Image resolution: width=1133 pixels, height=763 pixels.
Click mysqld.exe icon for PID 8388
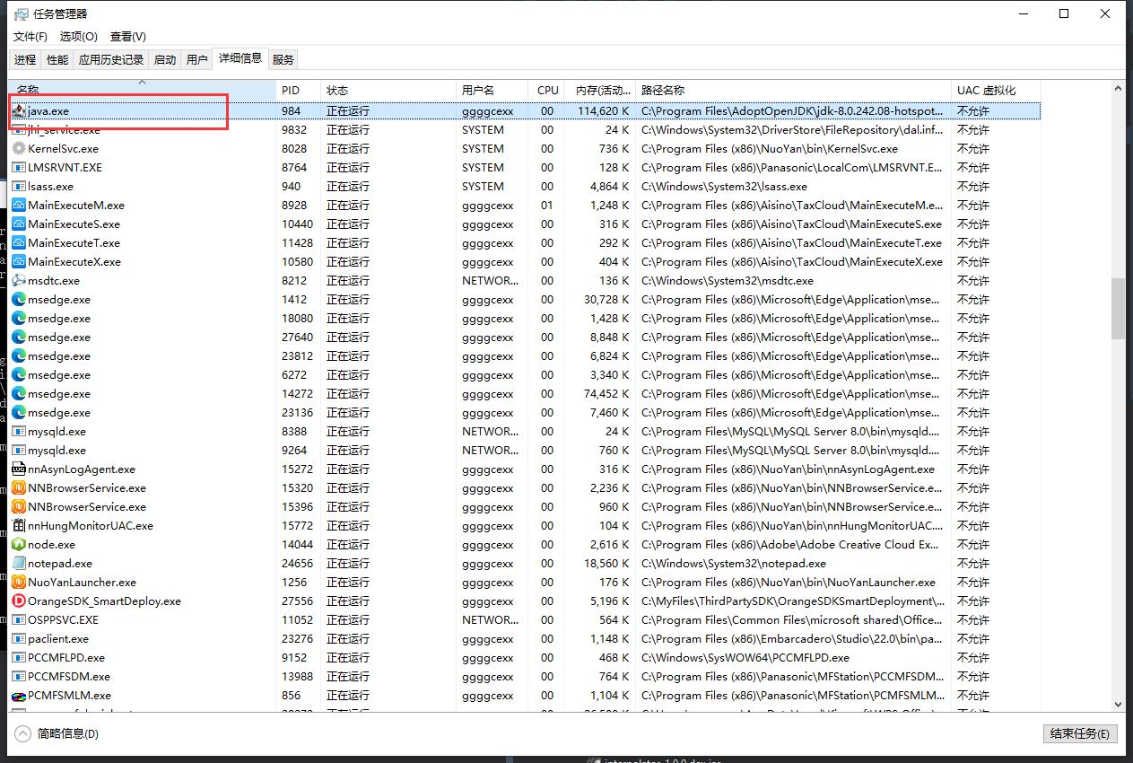(19, 432)
